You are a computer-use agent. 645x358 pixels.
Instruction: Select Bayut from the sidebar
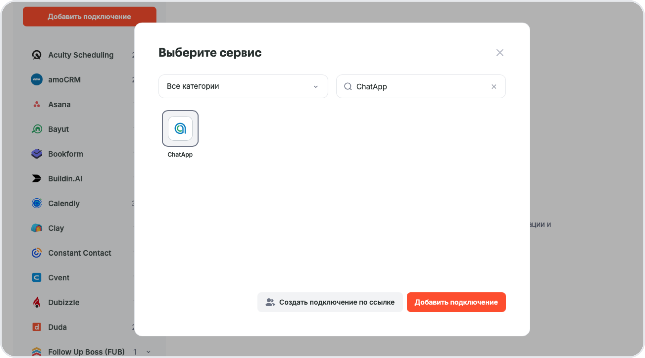(58, 129)
